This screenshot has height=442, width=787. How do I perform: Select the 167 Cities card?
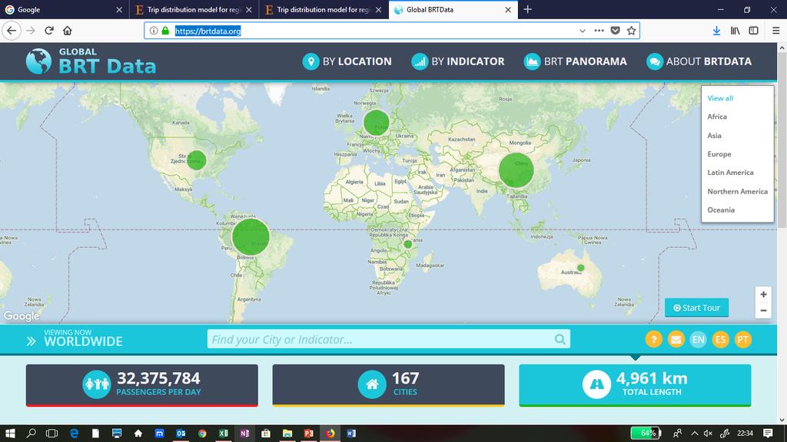[x=388, y=385]
